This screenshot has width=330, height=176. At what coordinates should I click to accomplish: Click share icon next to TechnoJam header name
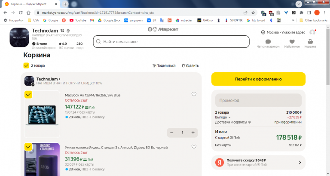(x=68, y=31)
